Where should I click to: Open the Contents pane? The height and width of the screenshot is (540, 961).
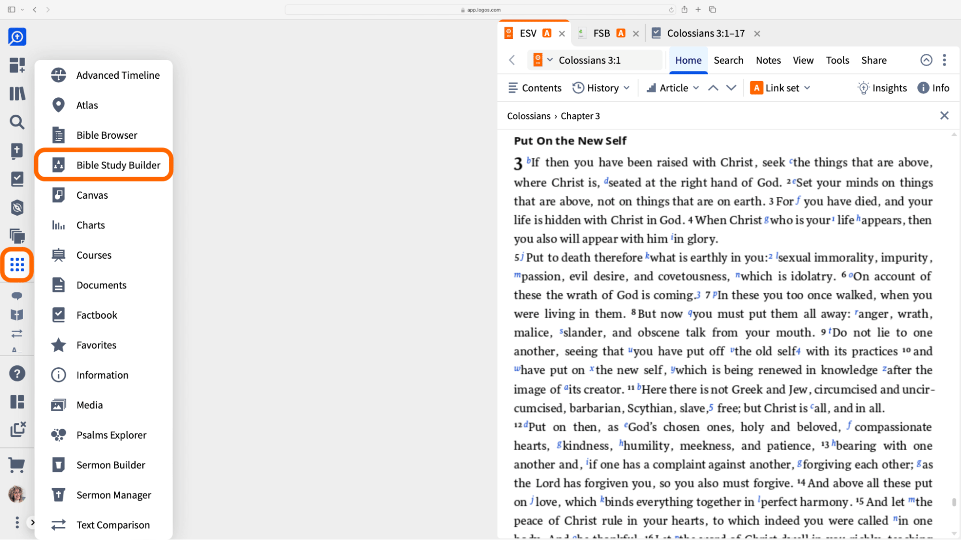tap(535, 88)
